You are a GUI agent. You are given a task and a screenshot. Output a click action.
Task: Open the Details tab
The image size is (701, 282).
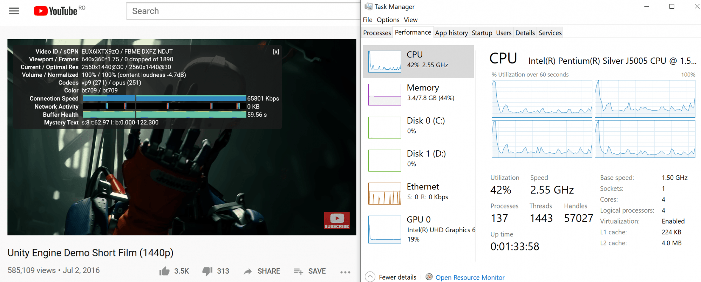coord(525,33)
